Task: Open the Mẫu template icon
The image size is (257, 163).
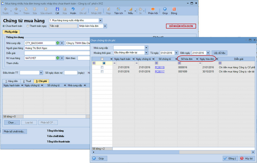Action: (131, 9)
